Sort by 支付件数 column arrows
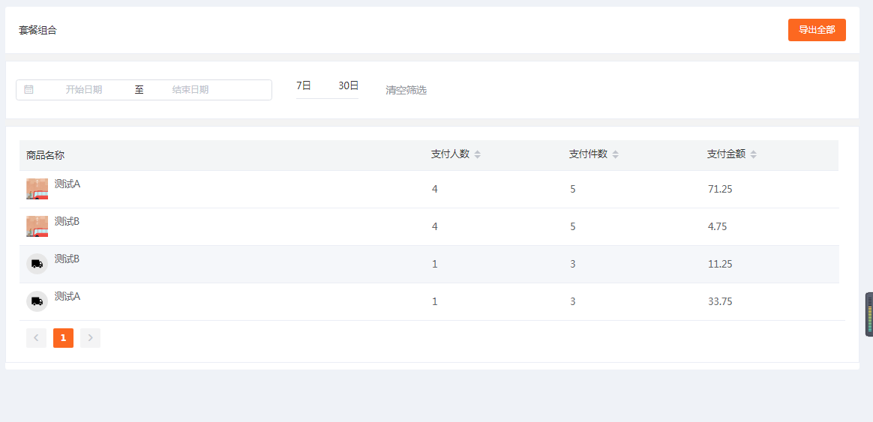This screenshot has width=873, height=422. click(x=615, y=154)
